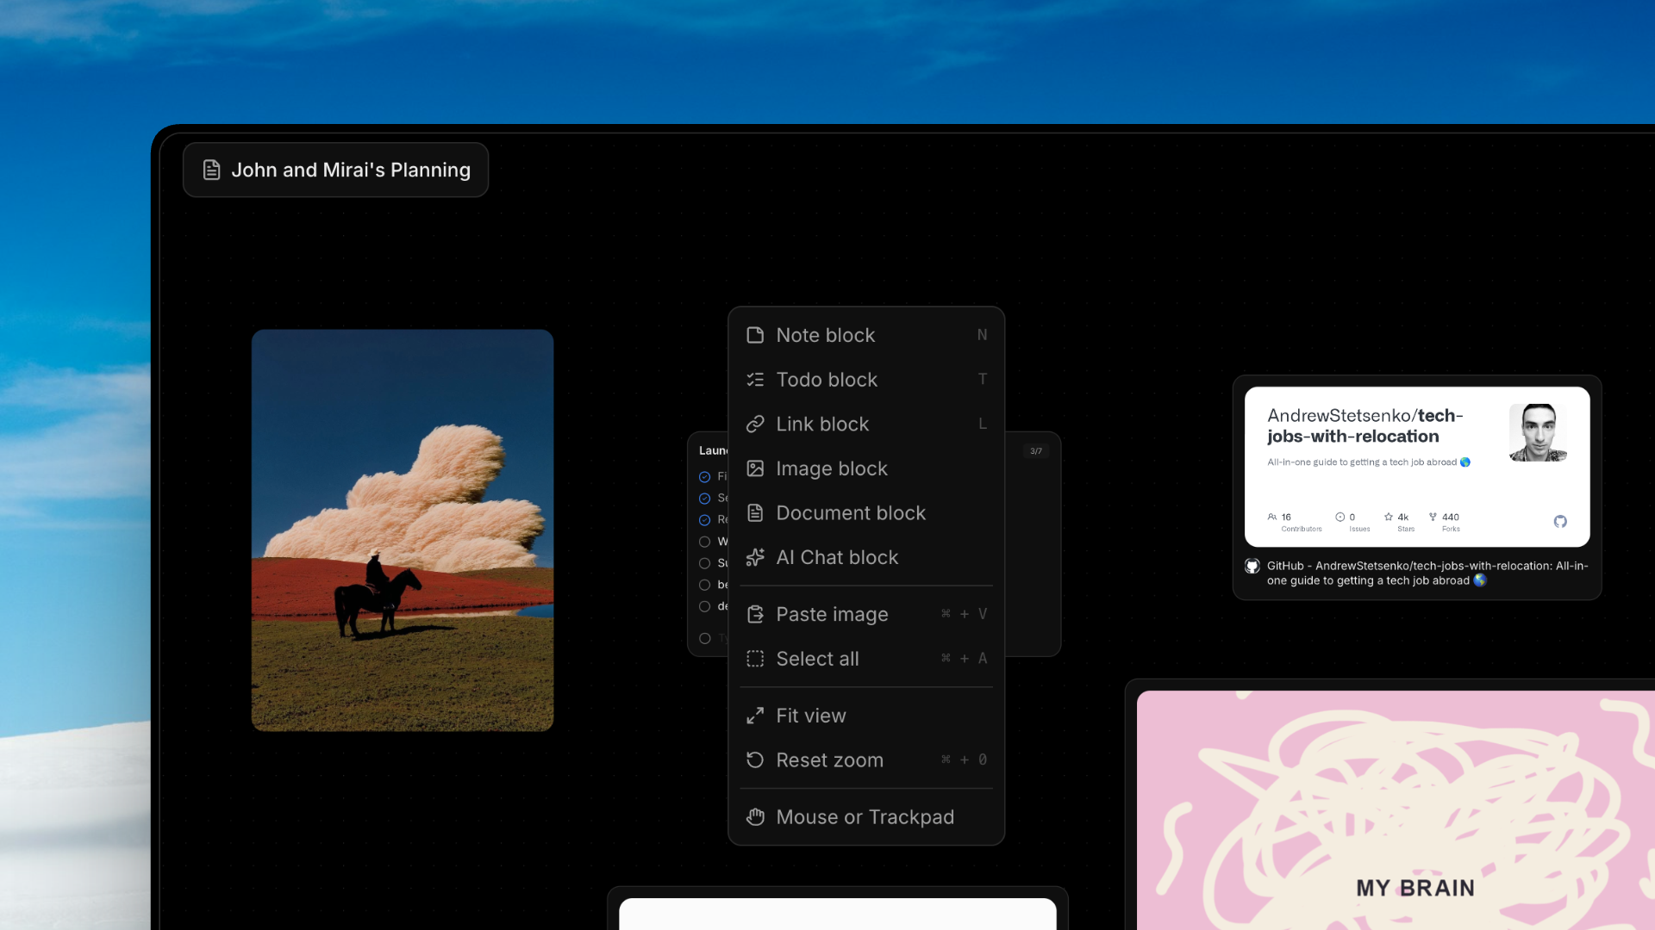
Task: Click the Image block picture icon
Action: (x=756, y=468)
